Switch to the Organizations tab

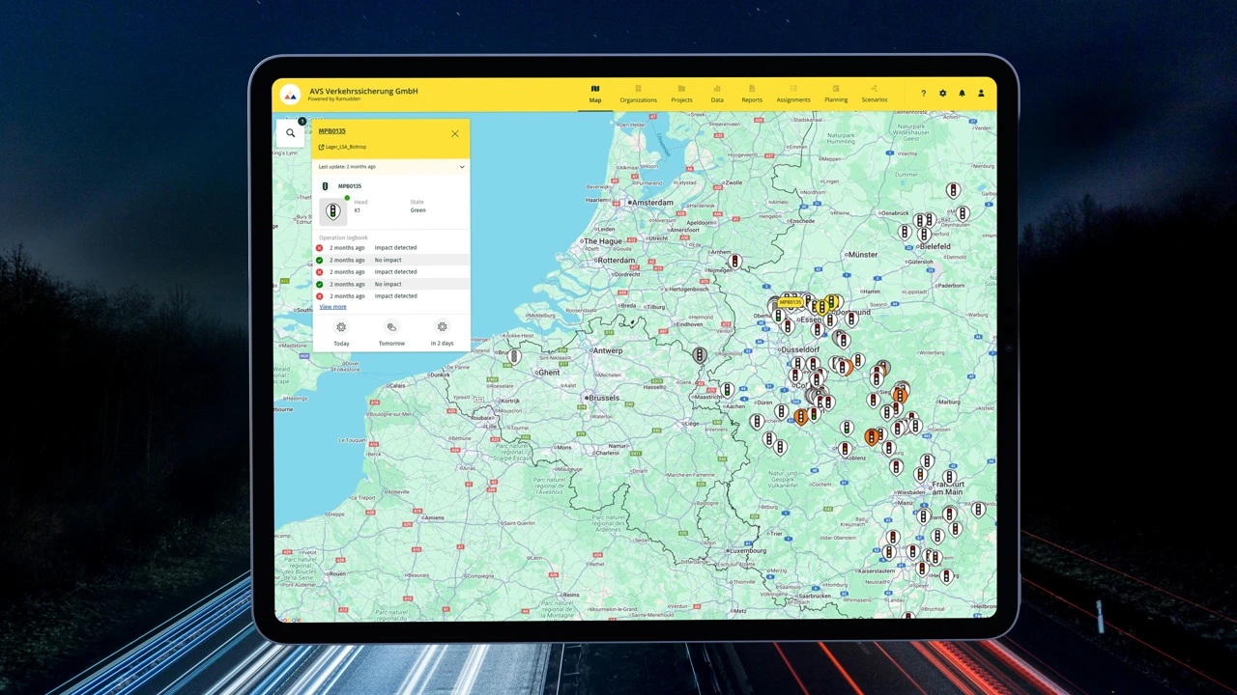tap(638, 94)
